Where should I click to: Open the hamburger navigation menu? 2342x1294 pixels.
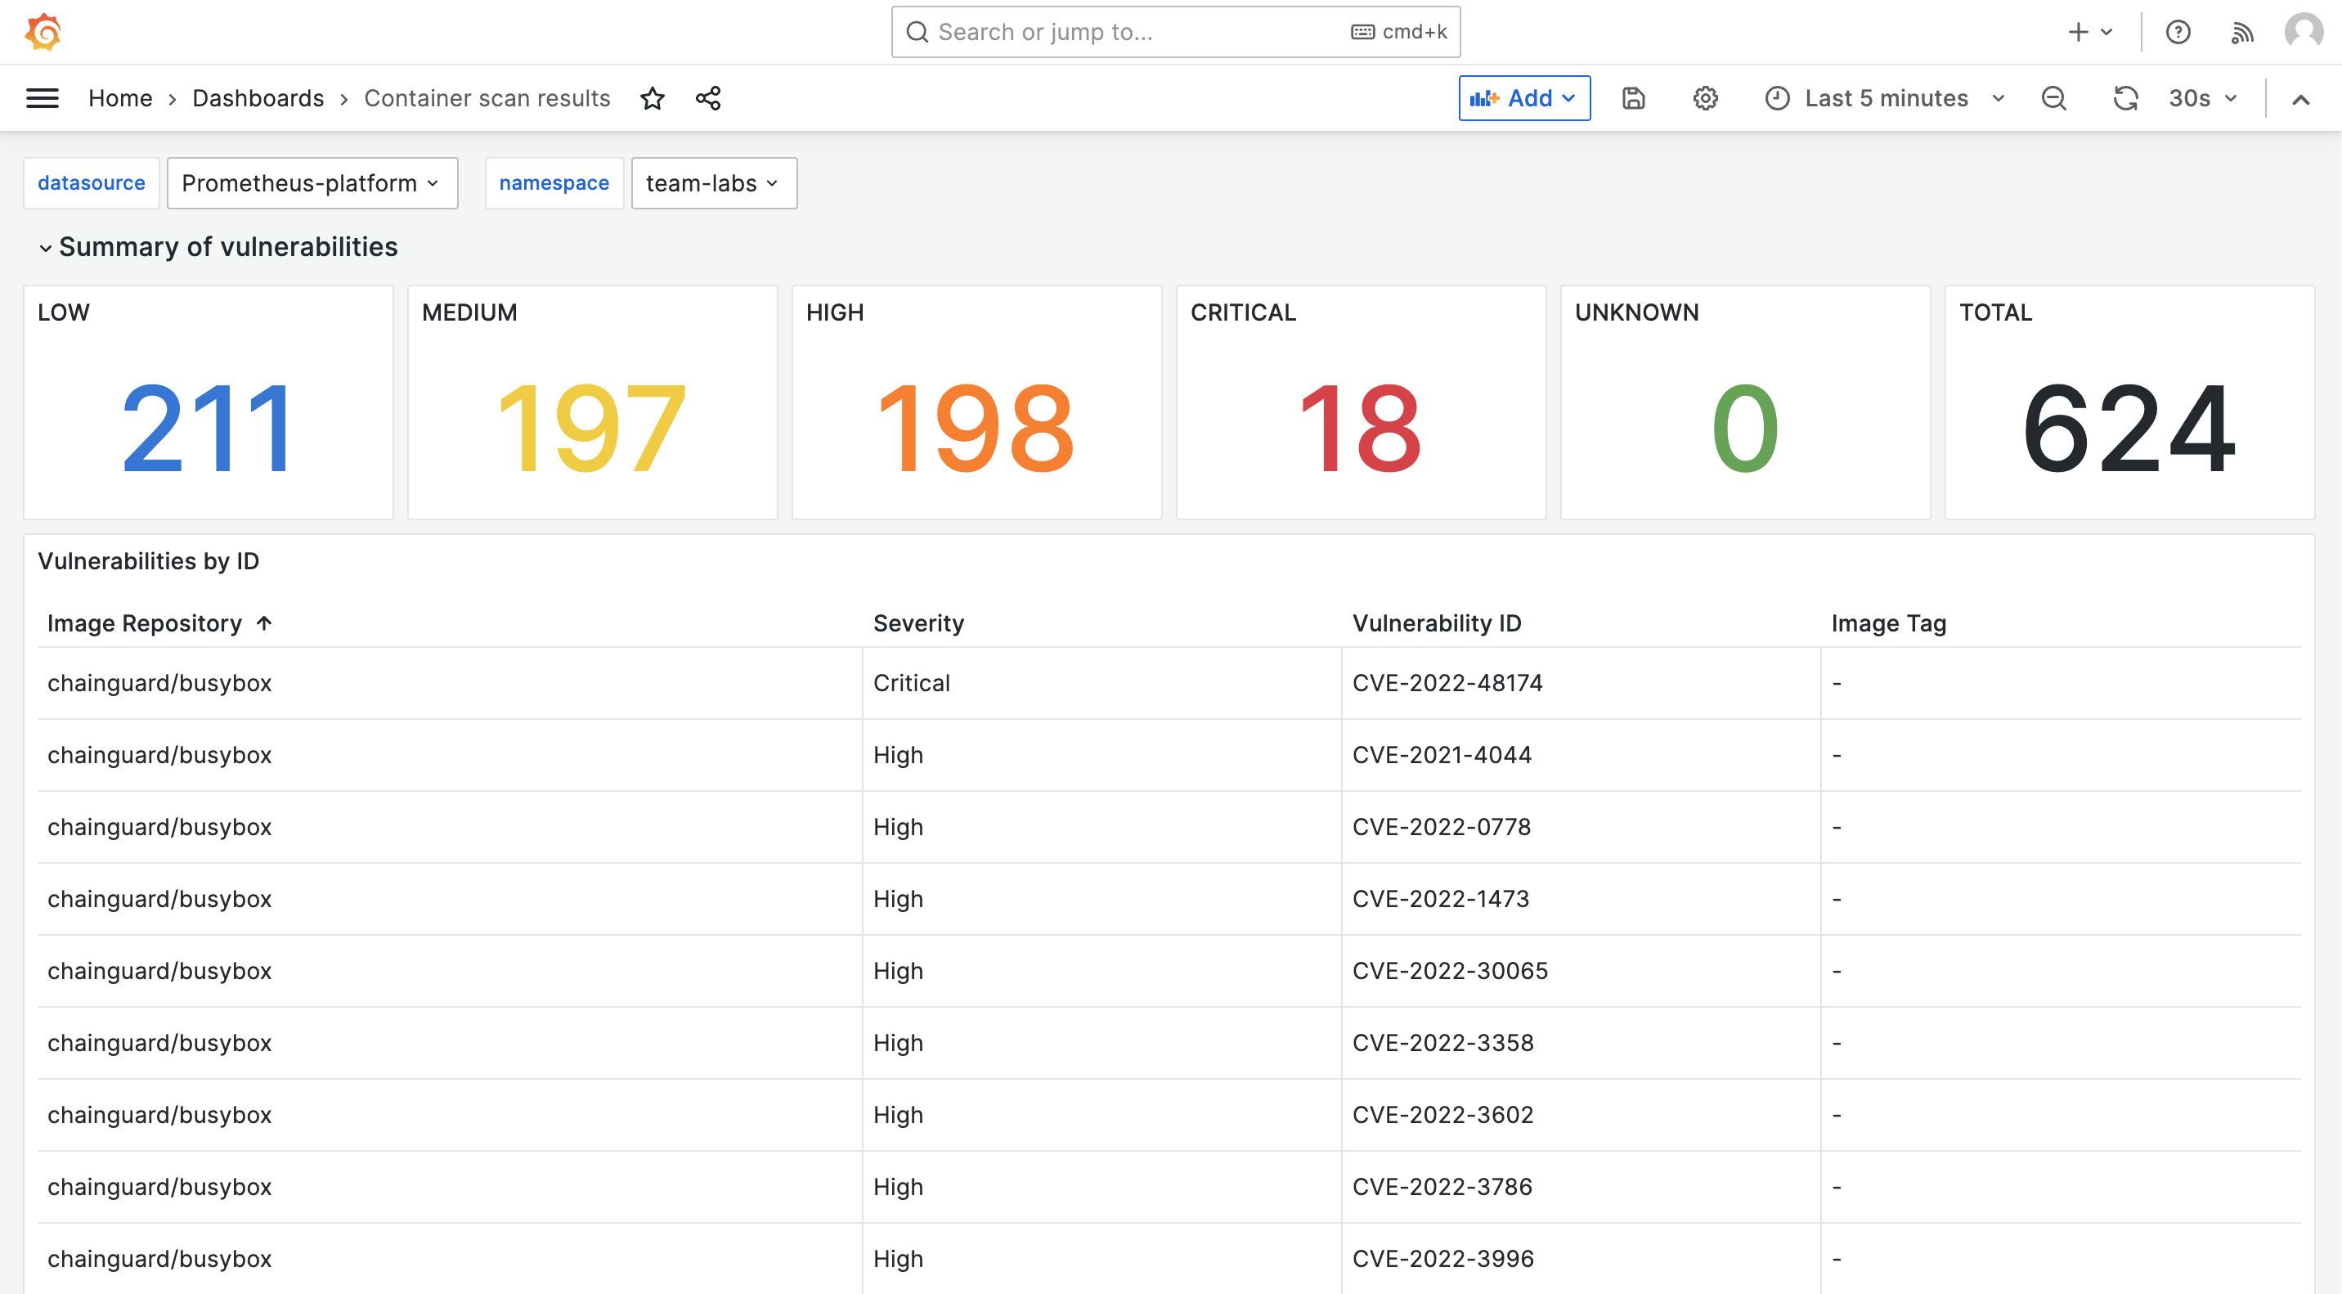coord(42,98)
